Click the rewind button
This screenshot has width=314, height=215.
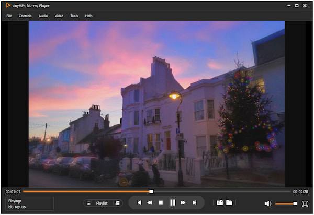149,202
